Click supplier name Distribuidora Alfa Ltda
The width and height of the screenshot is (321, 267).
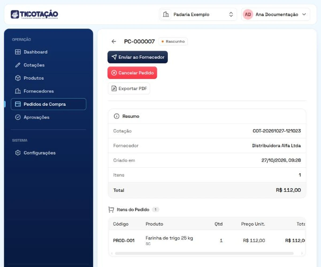pyautogui.click(x=276, y=146)
